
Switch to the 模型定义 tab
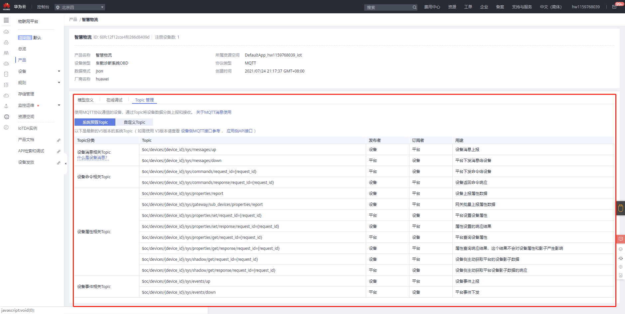(85, 100)
